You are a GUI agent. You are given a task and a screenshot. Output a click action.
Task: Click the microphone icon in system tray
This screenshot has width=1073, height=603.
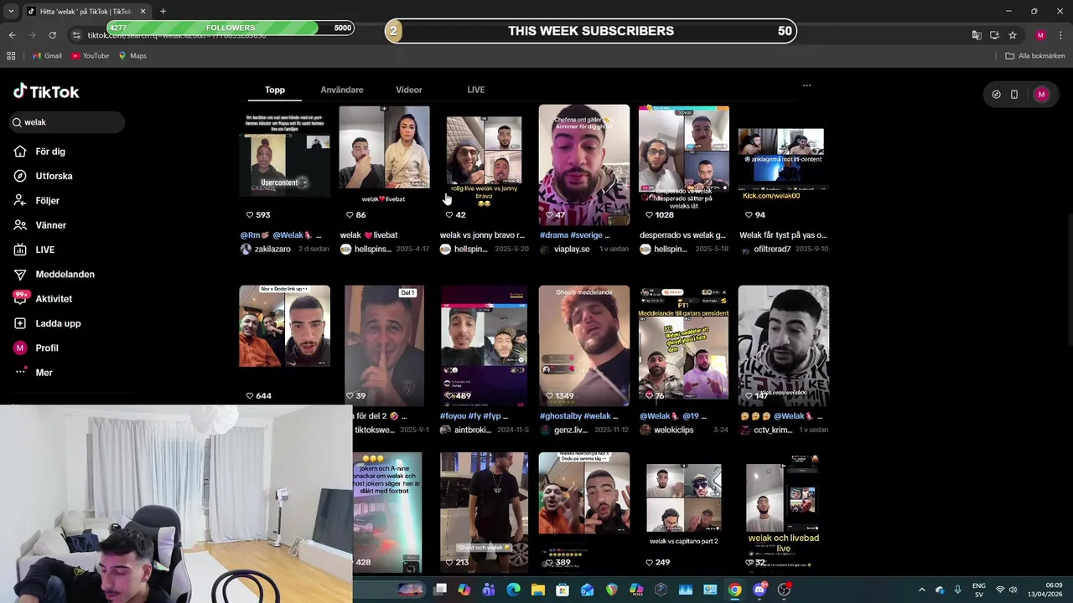pyautogui.click(x=957, y=590)
